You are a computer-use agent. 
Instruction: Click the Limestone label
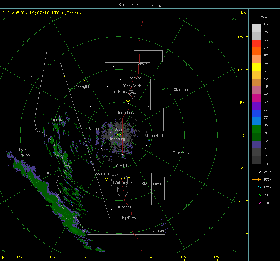pyautogui.click(x=59, y=120)
